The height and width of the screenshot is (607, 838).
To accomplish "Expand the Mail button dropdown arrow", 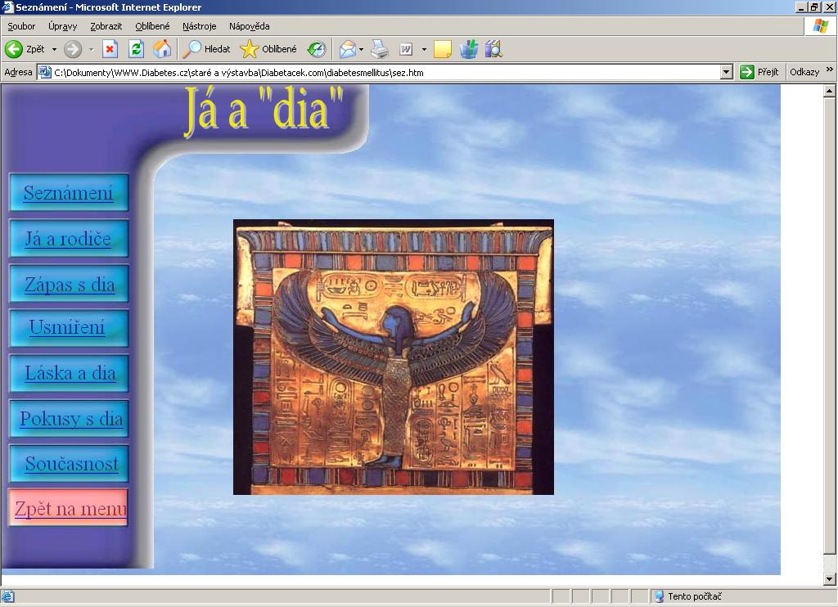I will 361,49.
